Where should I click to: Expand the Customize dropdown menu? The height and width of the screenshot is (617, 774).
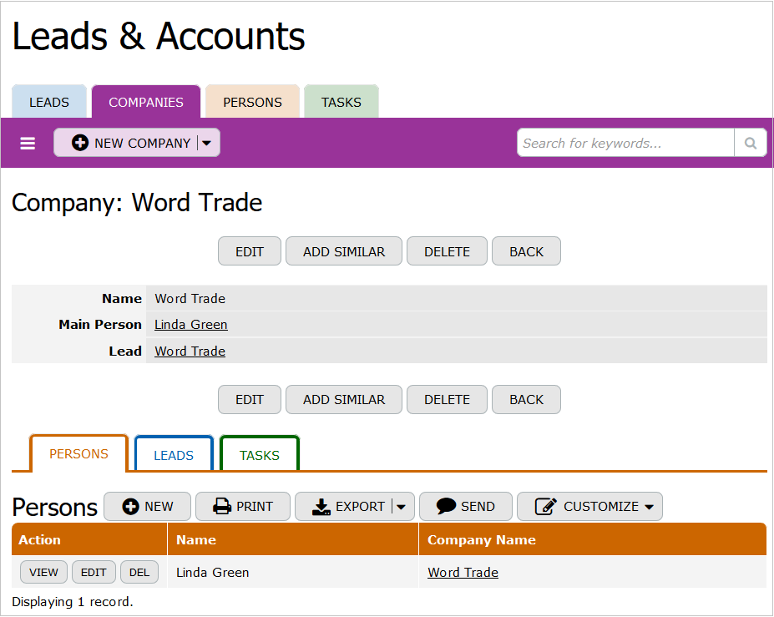point(649,506)
